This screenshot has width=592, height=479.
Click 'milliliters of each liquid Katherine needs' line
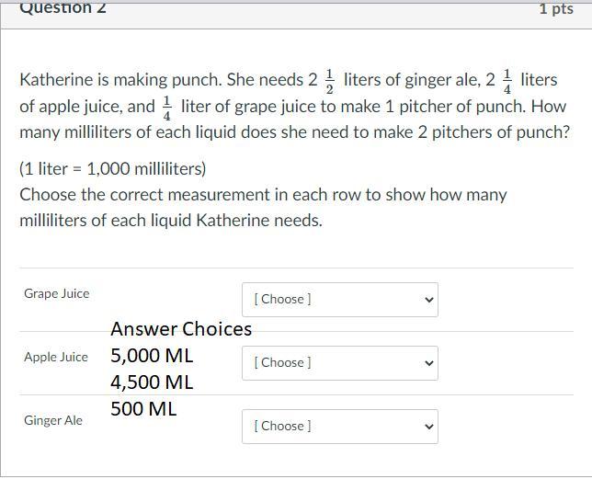[x=171, y=221]
